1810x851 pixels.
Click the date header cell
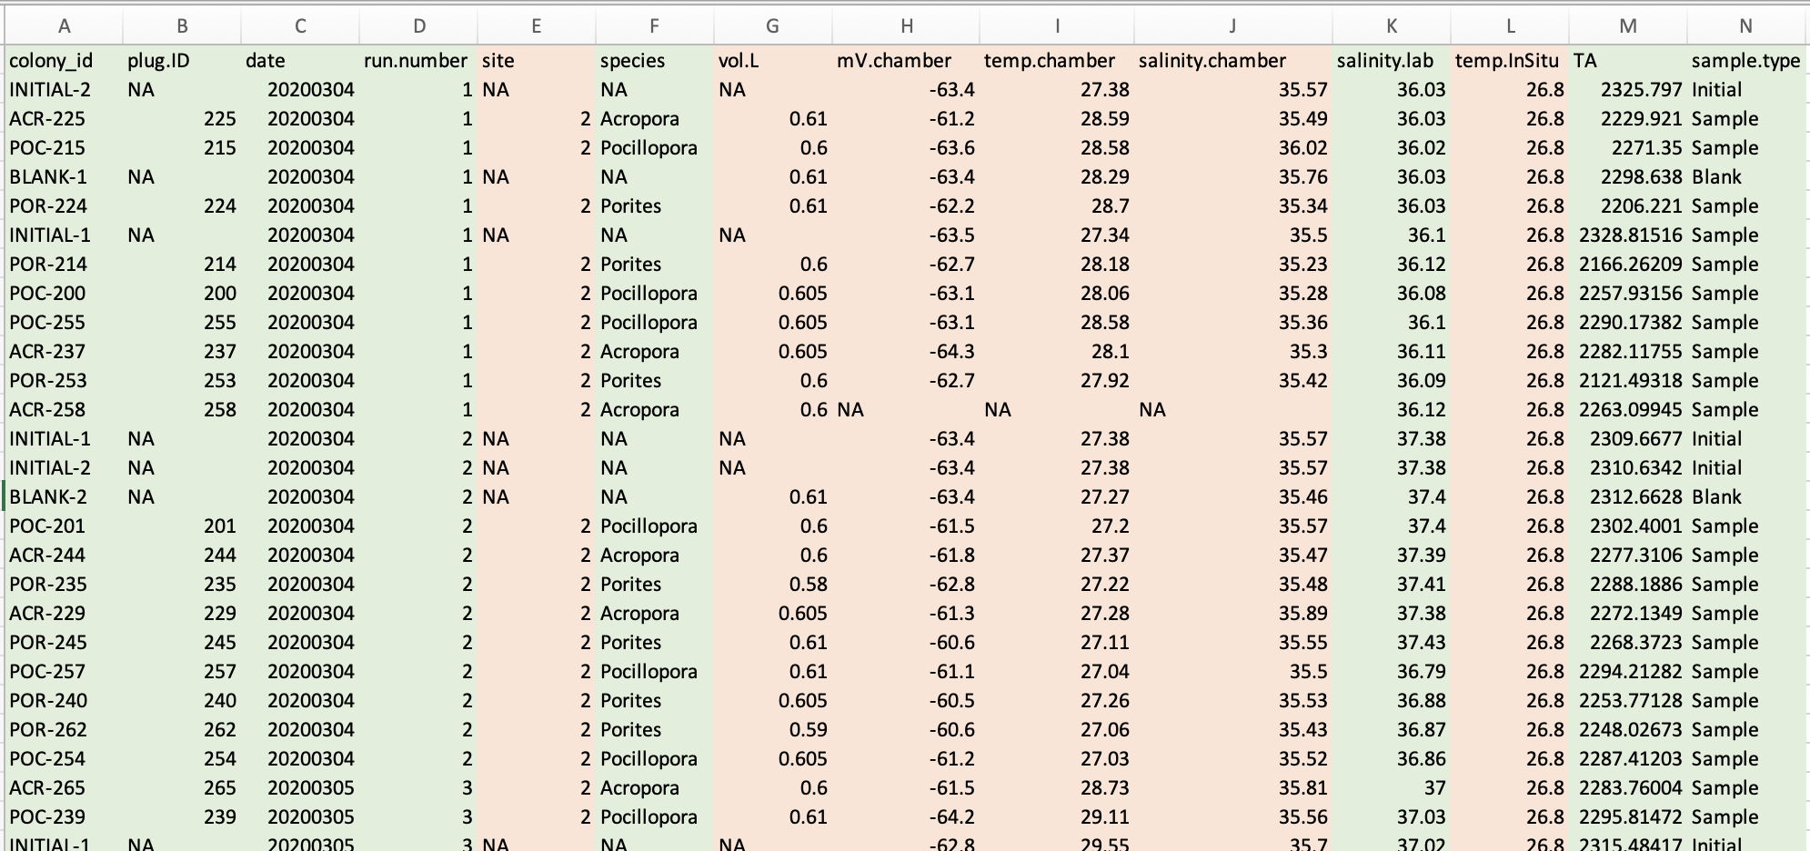[300, 61]
